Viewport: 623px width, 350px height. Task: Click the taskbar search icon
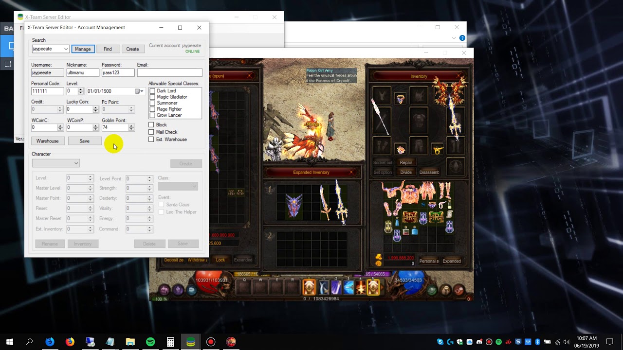tap(29, 342)
